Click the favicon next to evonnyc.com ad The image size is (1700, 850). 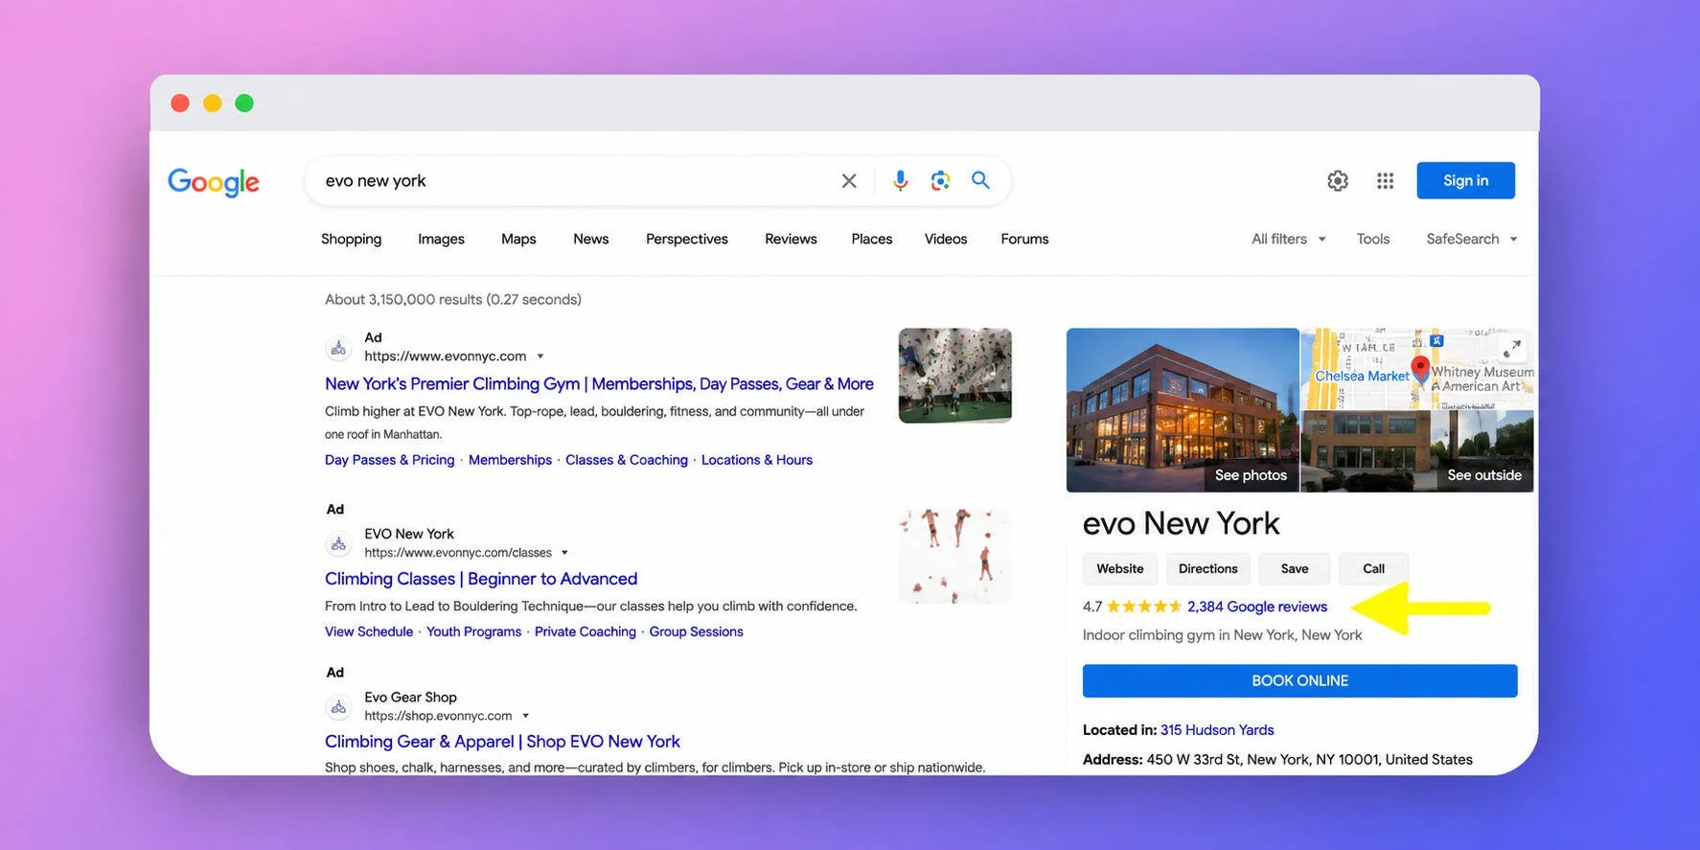click(338, 349)
